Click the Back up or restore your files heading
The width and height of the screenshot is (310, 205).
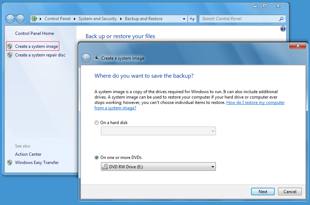(x=120, y=36)
